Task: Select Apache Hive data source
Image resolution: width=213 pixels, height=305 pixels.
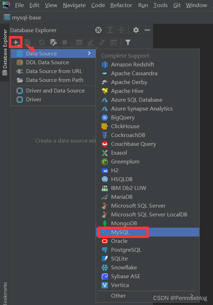Action: tap(148, 91)
